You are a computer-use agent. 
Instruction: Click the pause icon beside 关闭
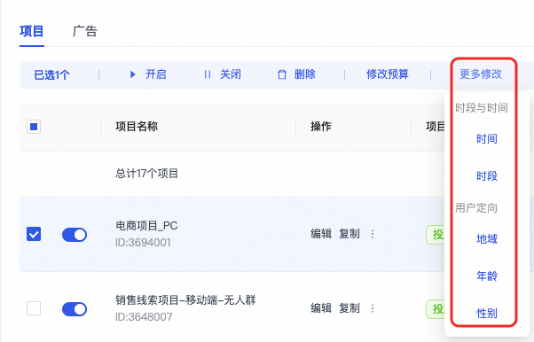[x=208, y=74]
